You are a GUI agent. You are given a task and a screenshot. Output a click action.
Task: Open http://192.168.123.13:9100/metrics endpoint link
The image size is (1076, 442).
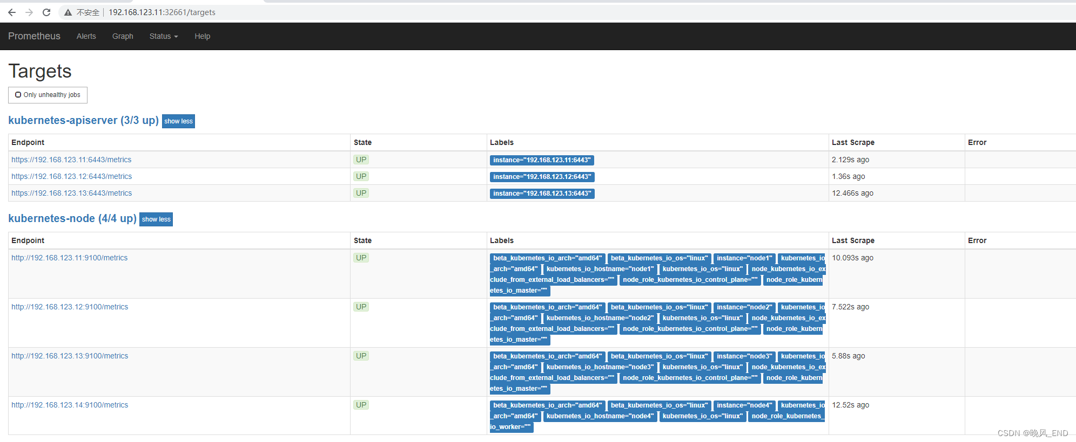pos(70,356)
